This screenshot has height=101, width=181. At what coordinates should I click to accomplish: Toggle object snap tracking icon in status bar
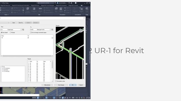[x=54, y=98]
